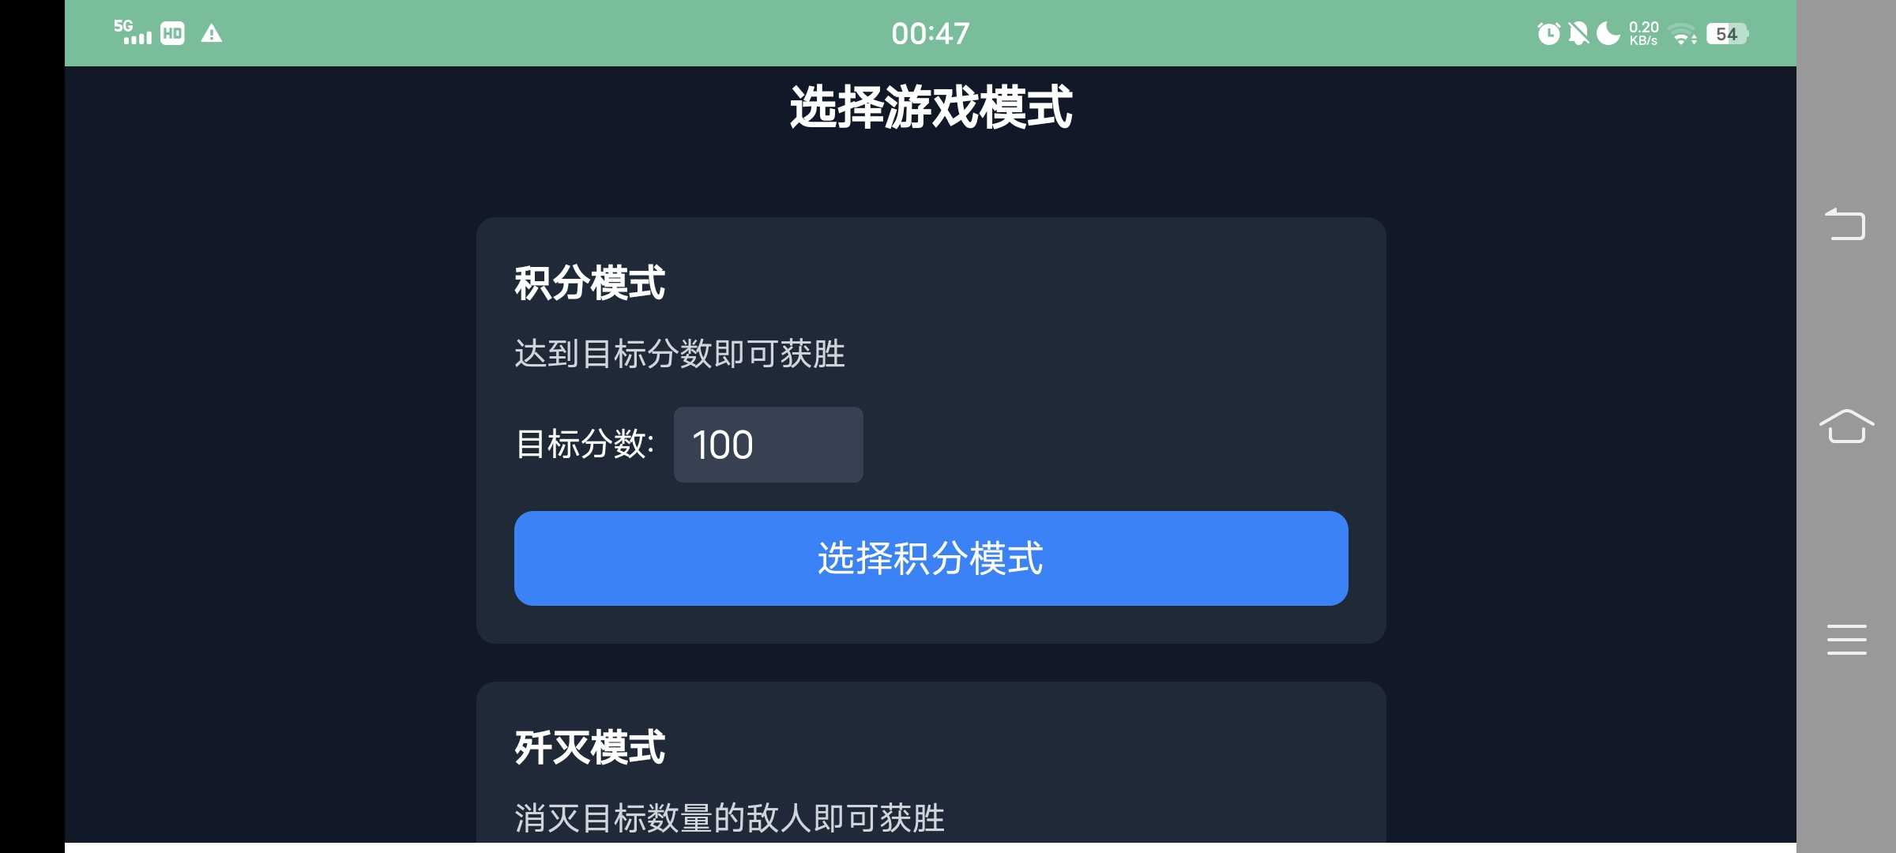The height and width of the screenshot is (853, 1896).
Task: Tap the 歼灭模式 card heading
Action: pyautogui.click(x=589, y=747)
